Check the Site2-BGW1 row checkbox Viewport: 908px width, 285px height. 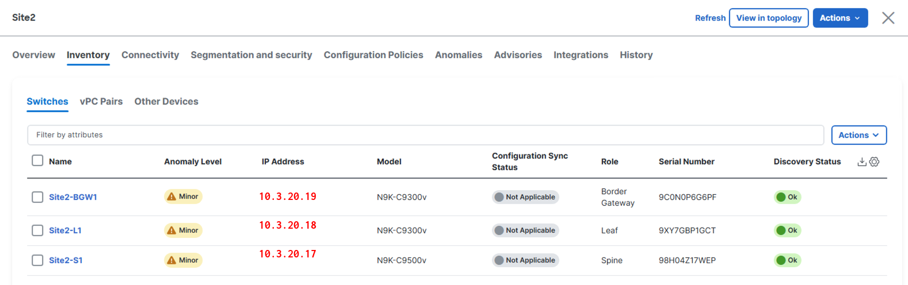point(37,197)
